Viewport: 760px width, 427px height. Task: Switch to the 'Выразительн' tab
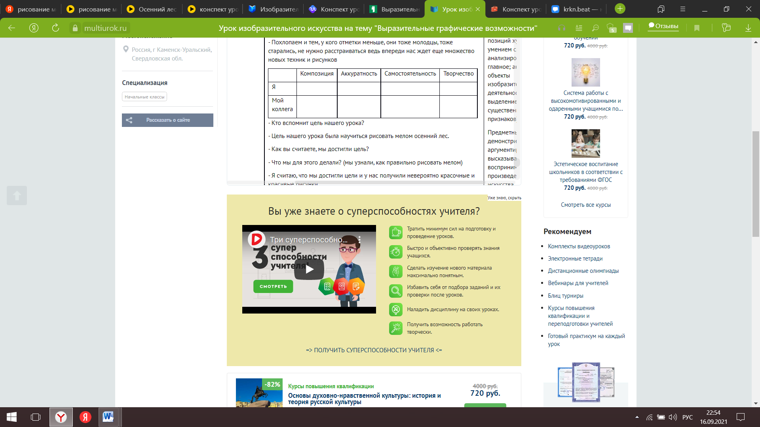tap(395, 9)
